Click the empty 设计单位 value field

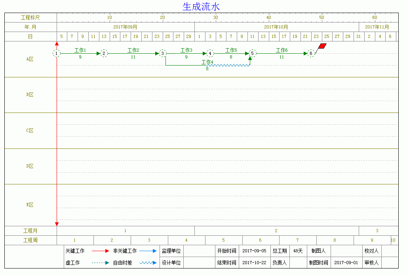point(199,263)
